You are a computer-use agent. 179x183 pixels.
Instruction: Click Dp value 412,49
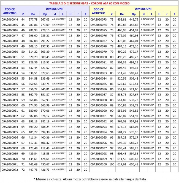pos(45,148)
